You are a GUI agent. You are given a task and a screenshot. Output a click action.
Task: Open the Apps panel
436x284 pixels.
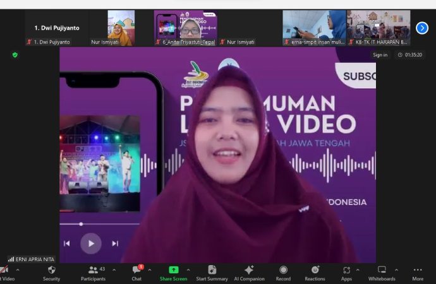click(346, 273)
